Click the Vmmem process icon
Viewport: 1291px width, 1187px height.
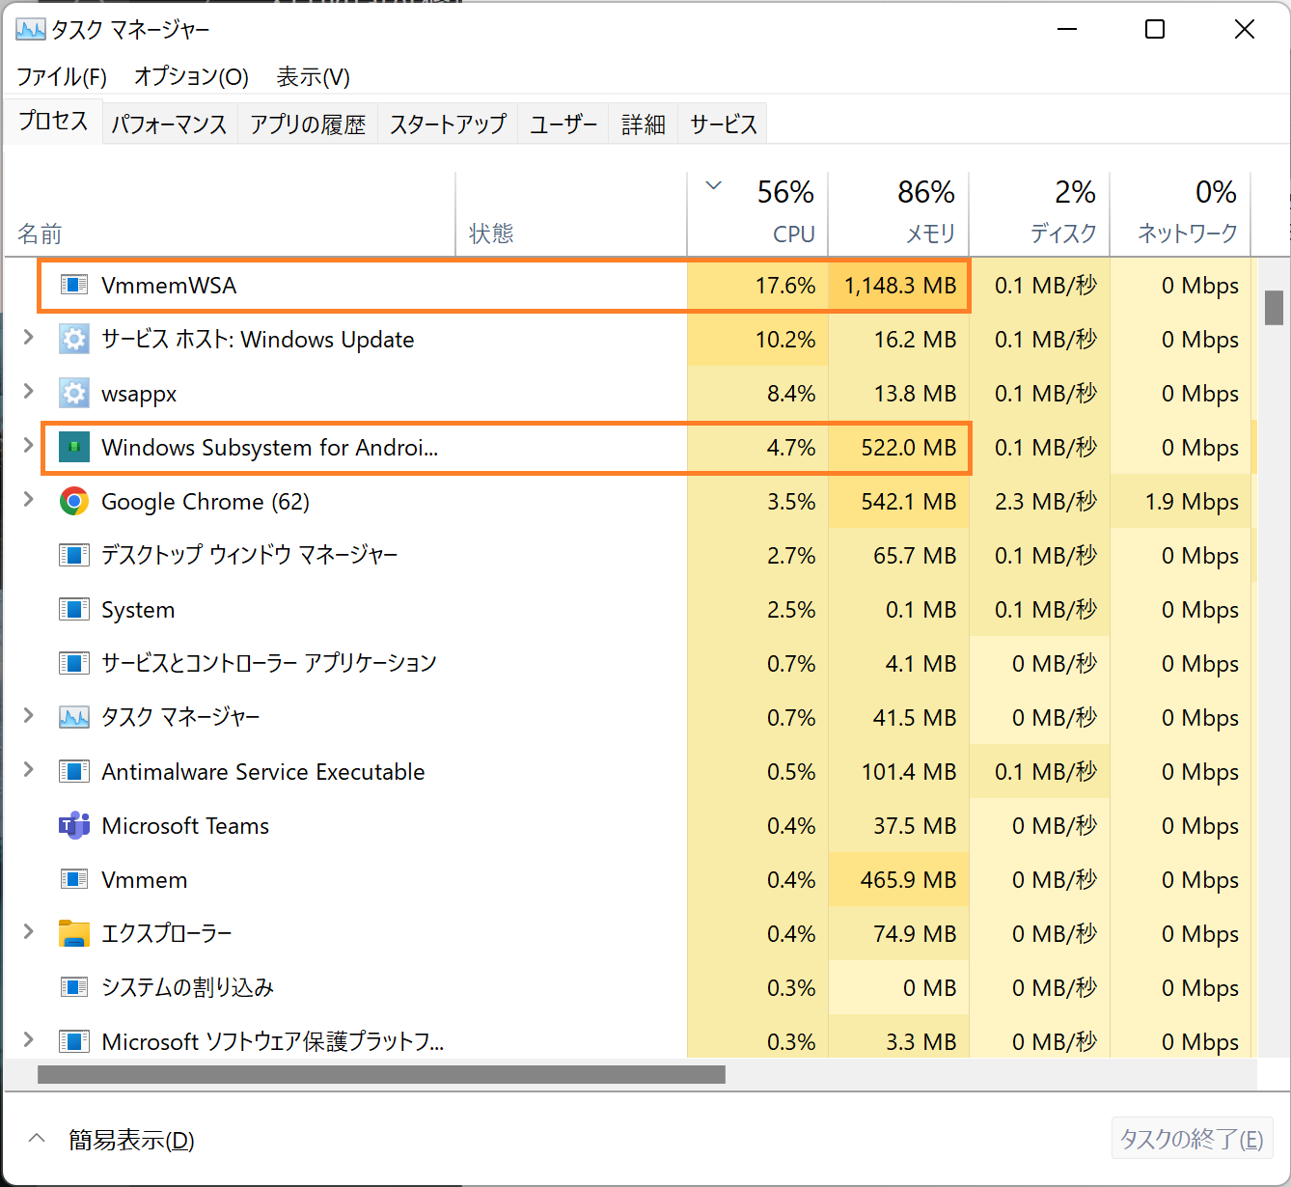point(74,879)
